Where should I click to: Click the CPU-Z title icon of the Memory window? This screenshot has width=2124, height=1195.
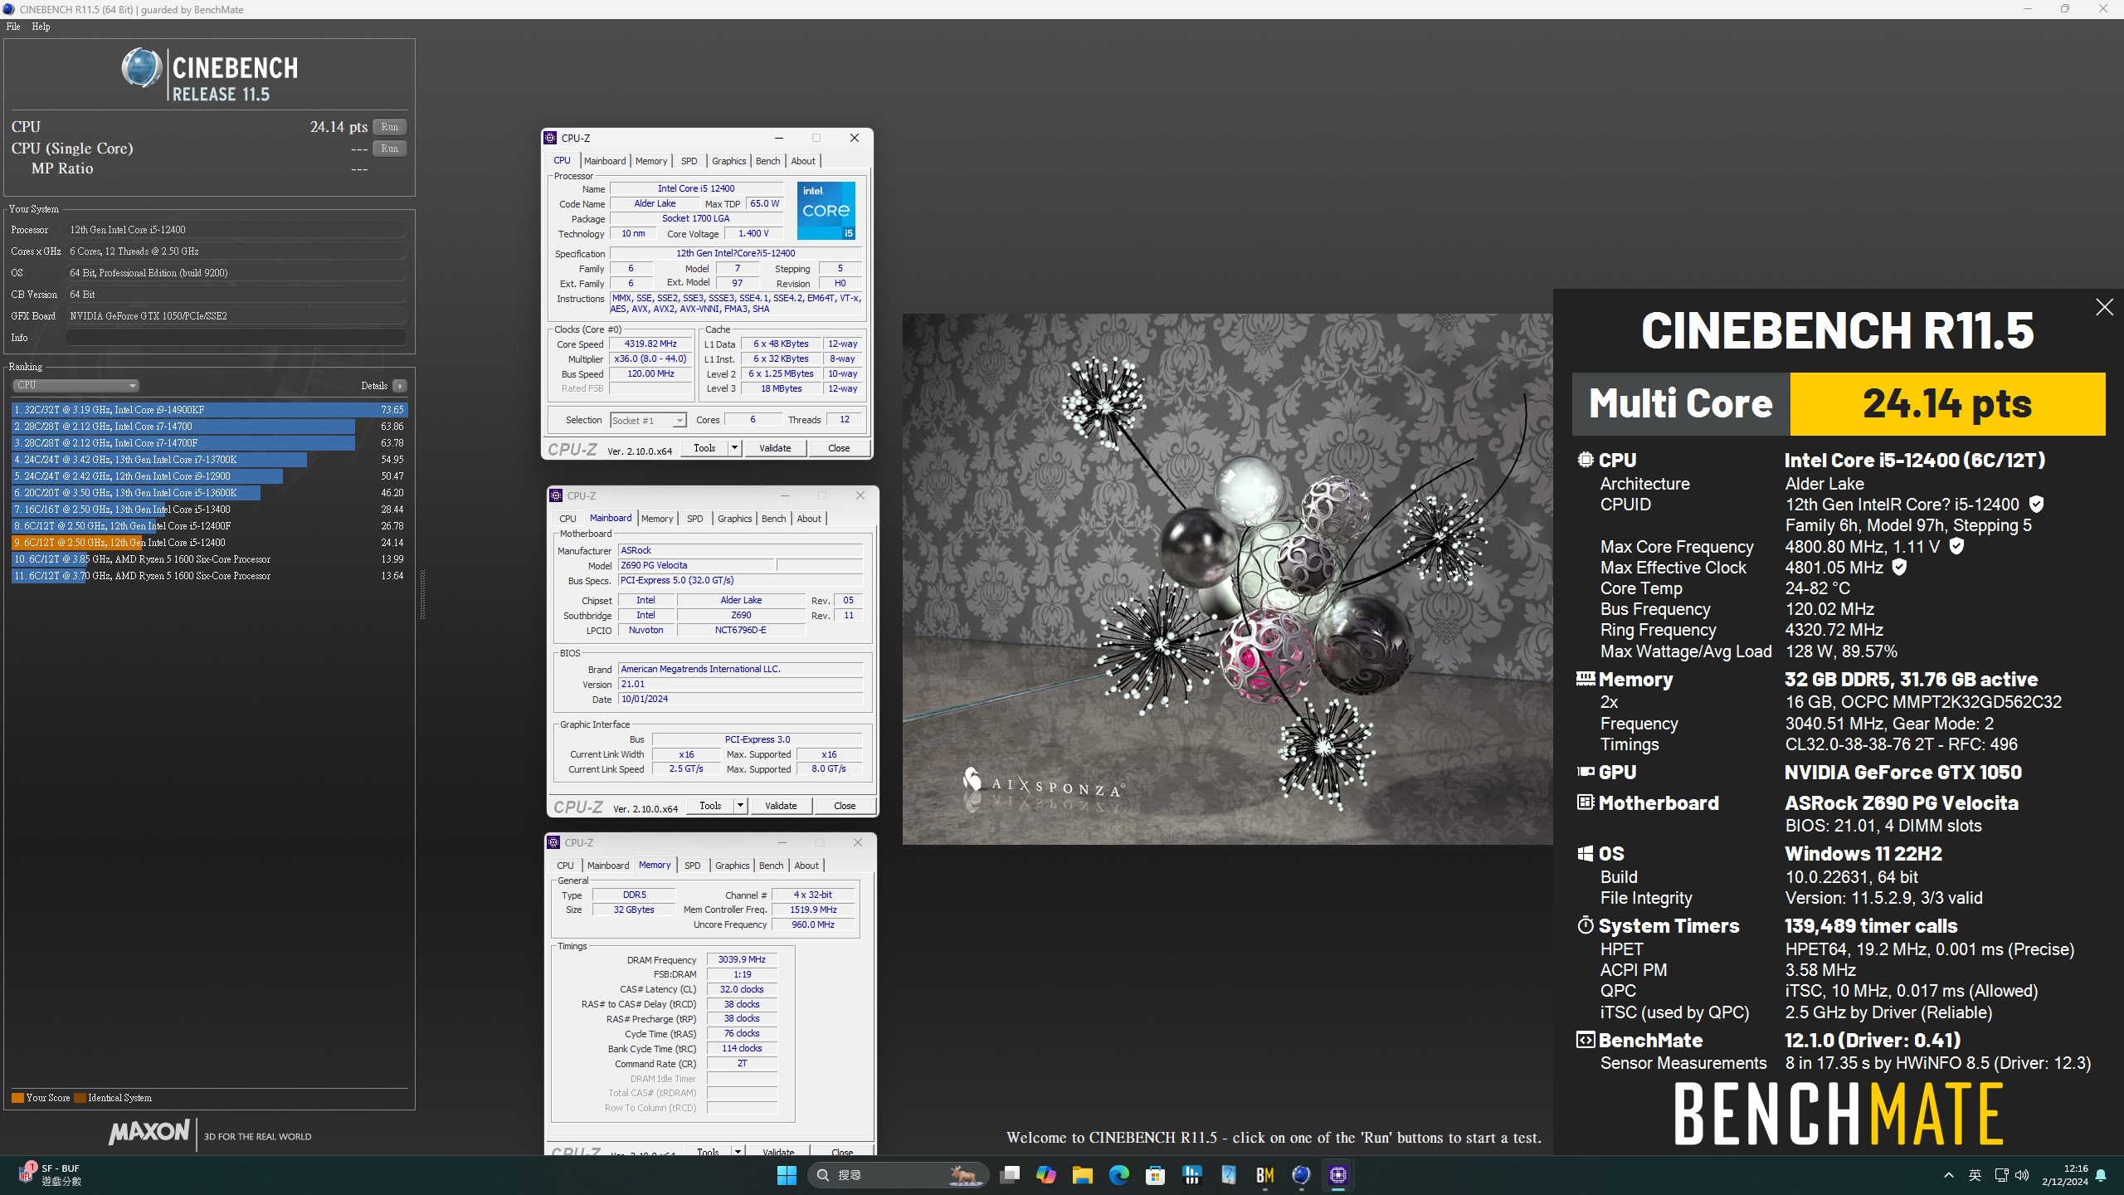click(553, 842)
